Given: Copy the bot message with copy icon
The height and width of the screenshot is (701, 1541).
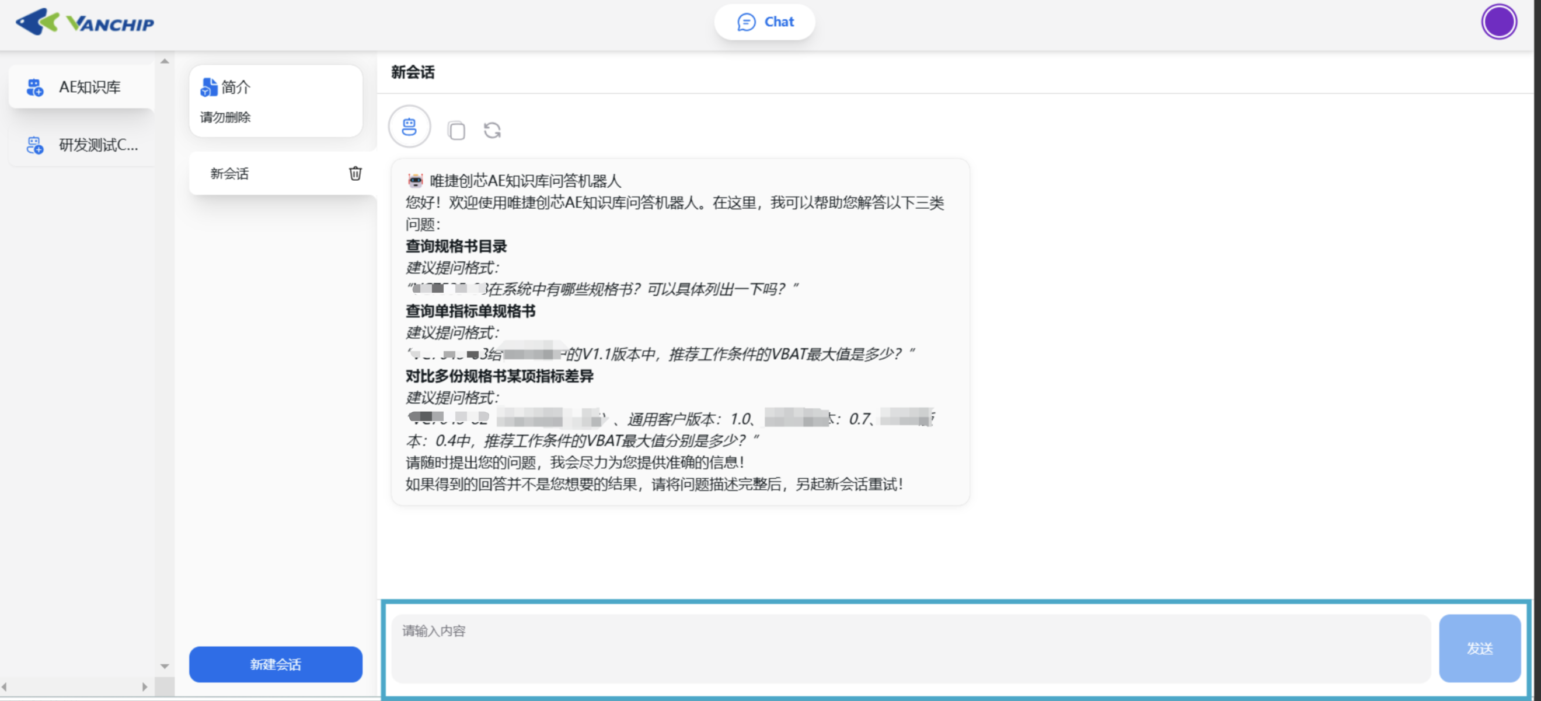Looking at the screenshot, I should tap(456, 129).
